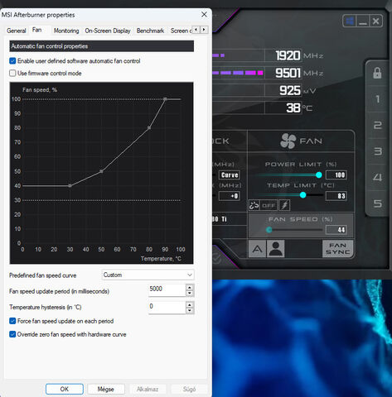Open the partially visible Screen capture tab
The height and width of the screenshot is (397, 392).
(x=181, y=31)
